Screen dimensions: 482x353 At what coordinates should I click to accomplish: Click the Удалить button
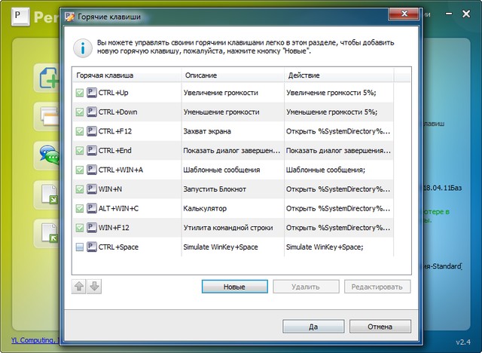coord(306,287)
